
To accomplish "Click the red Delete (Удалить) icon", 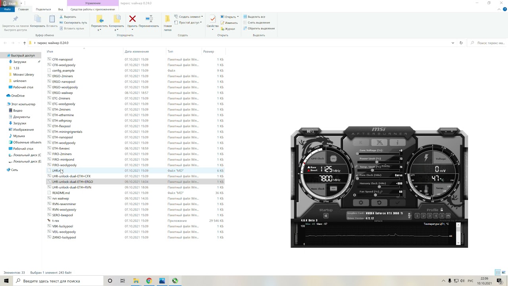I will (133, 19).
